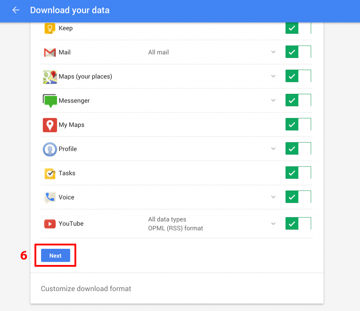Click the Keep lightbulb icon
The height and width of the screenshot is (311, 360).
click(x=50, y=28)
